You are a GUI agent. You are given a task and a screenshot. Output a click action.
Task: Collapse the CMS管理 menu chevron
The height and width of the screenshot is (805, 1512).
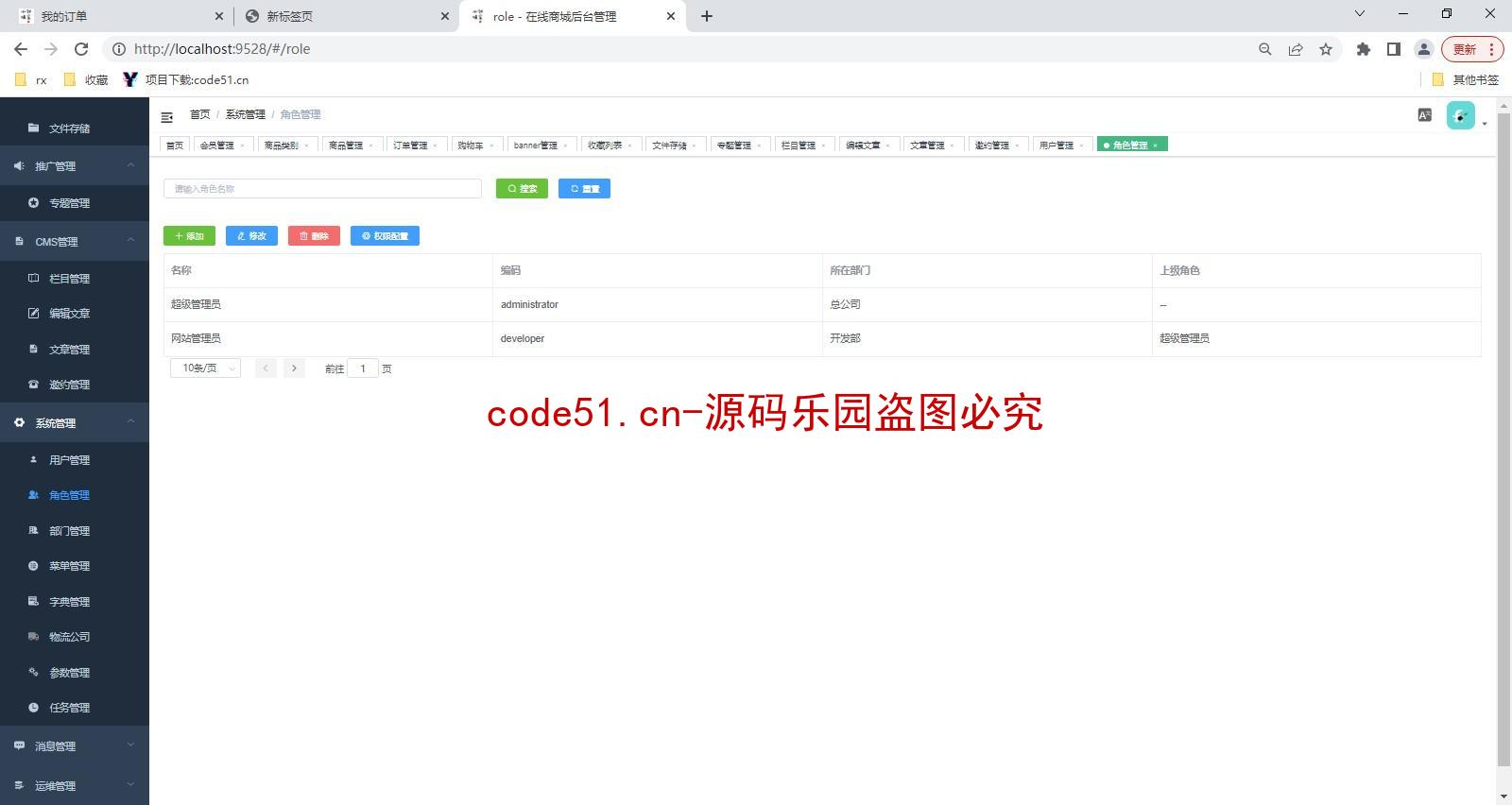point(130,241)
